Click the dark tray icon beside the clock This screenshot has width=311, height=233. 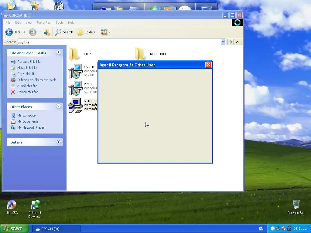[289, 229]
